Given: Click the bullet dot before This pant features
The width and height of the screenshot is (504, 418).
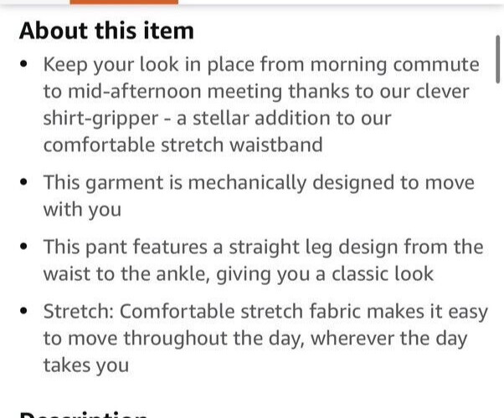Looking at the screenshot, I should pyautogui.click(x=23, y=247).
